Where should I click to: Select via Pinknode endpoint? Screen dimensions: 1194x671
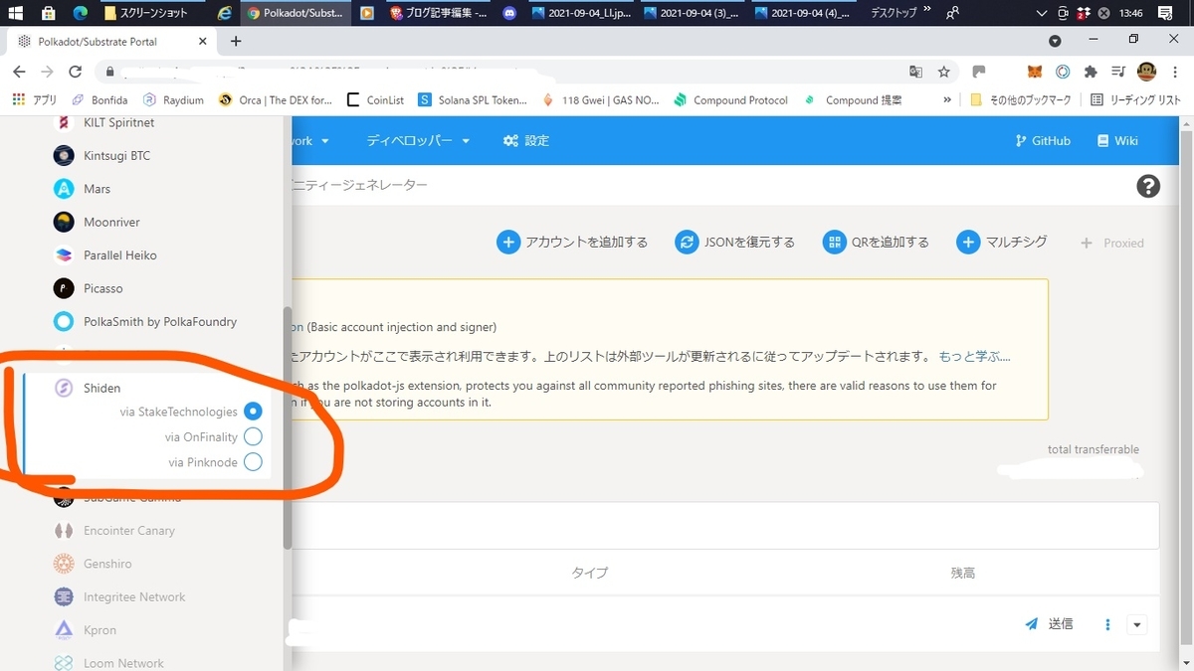point(253,461)
